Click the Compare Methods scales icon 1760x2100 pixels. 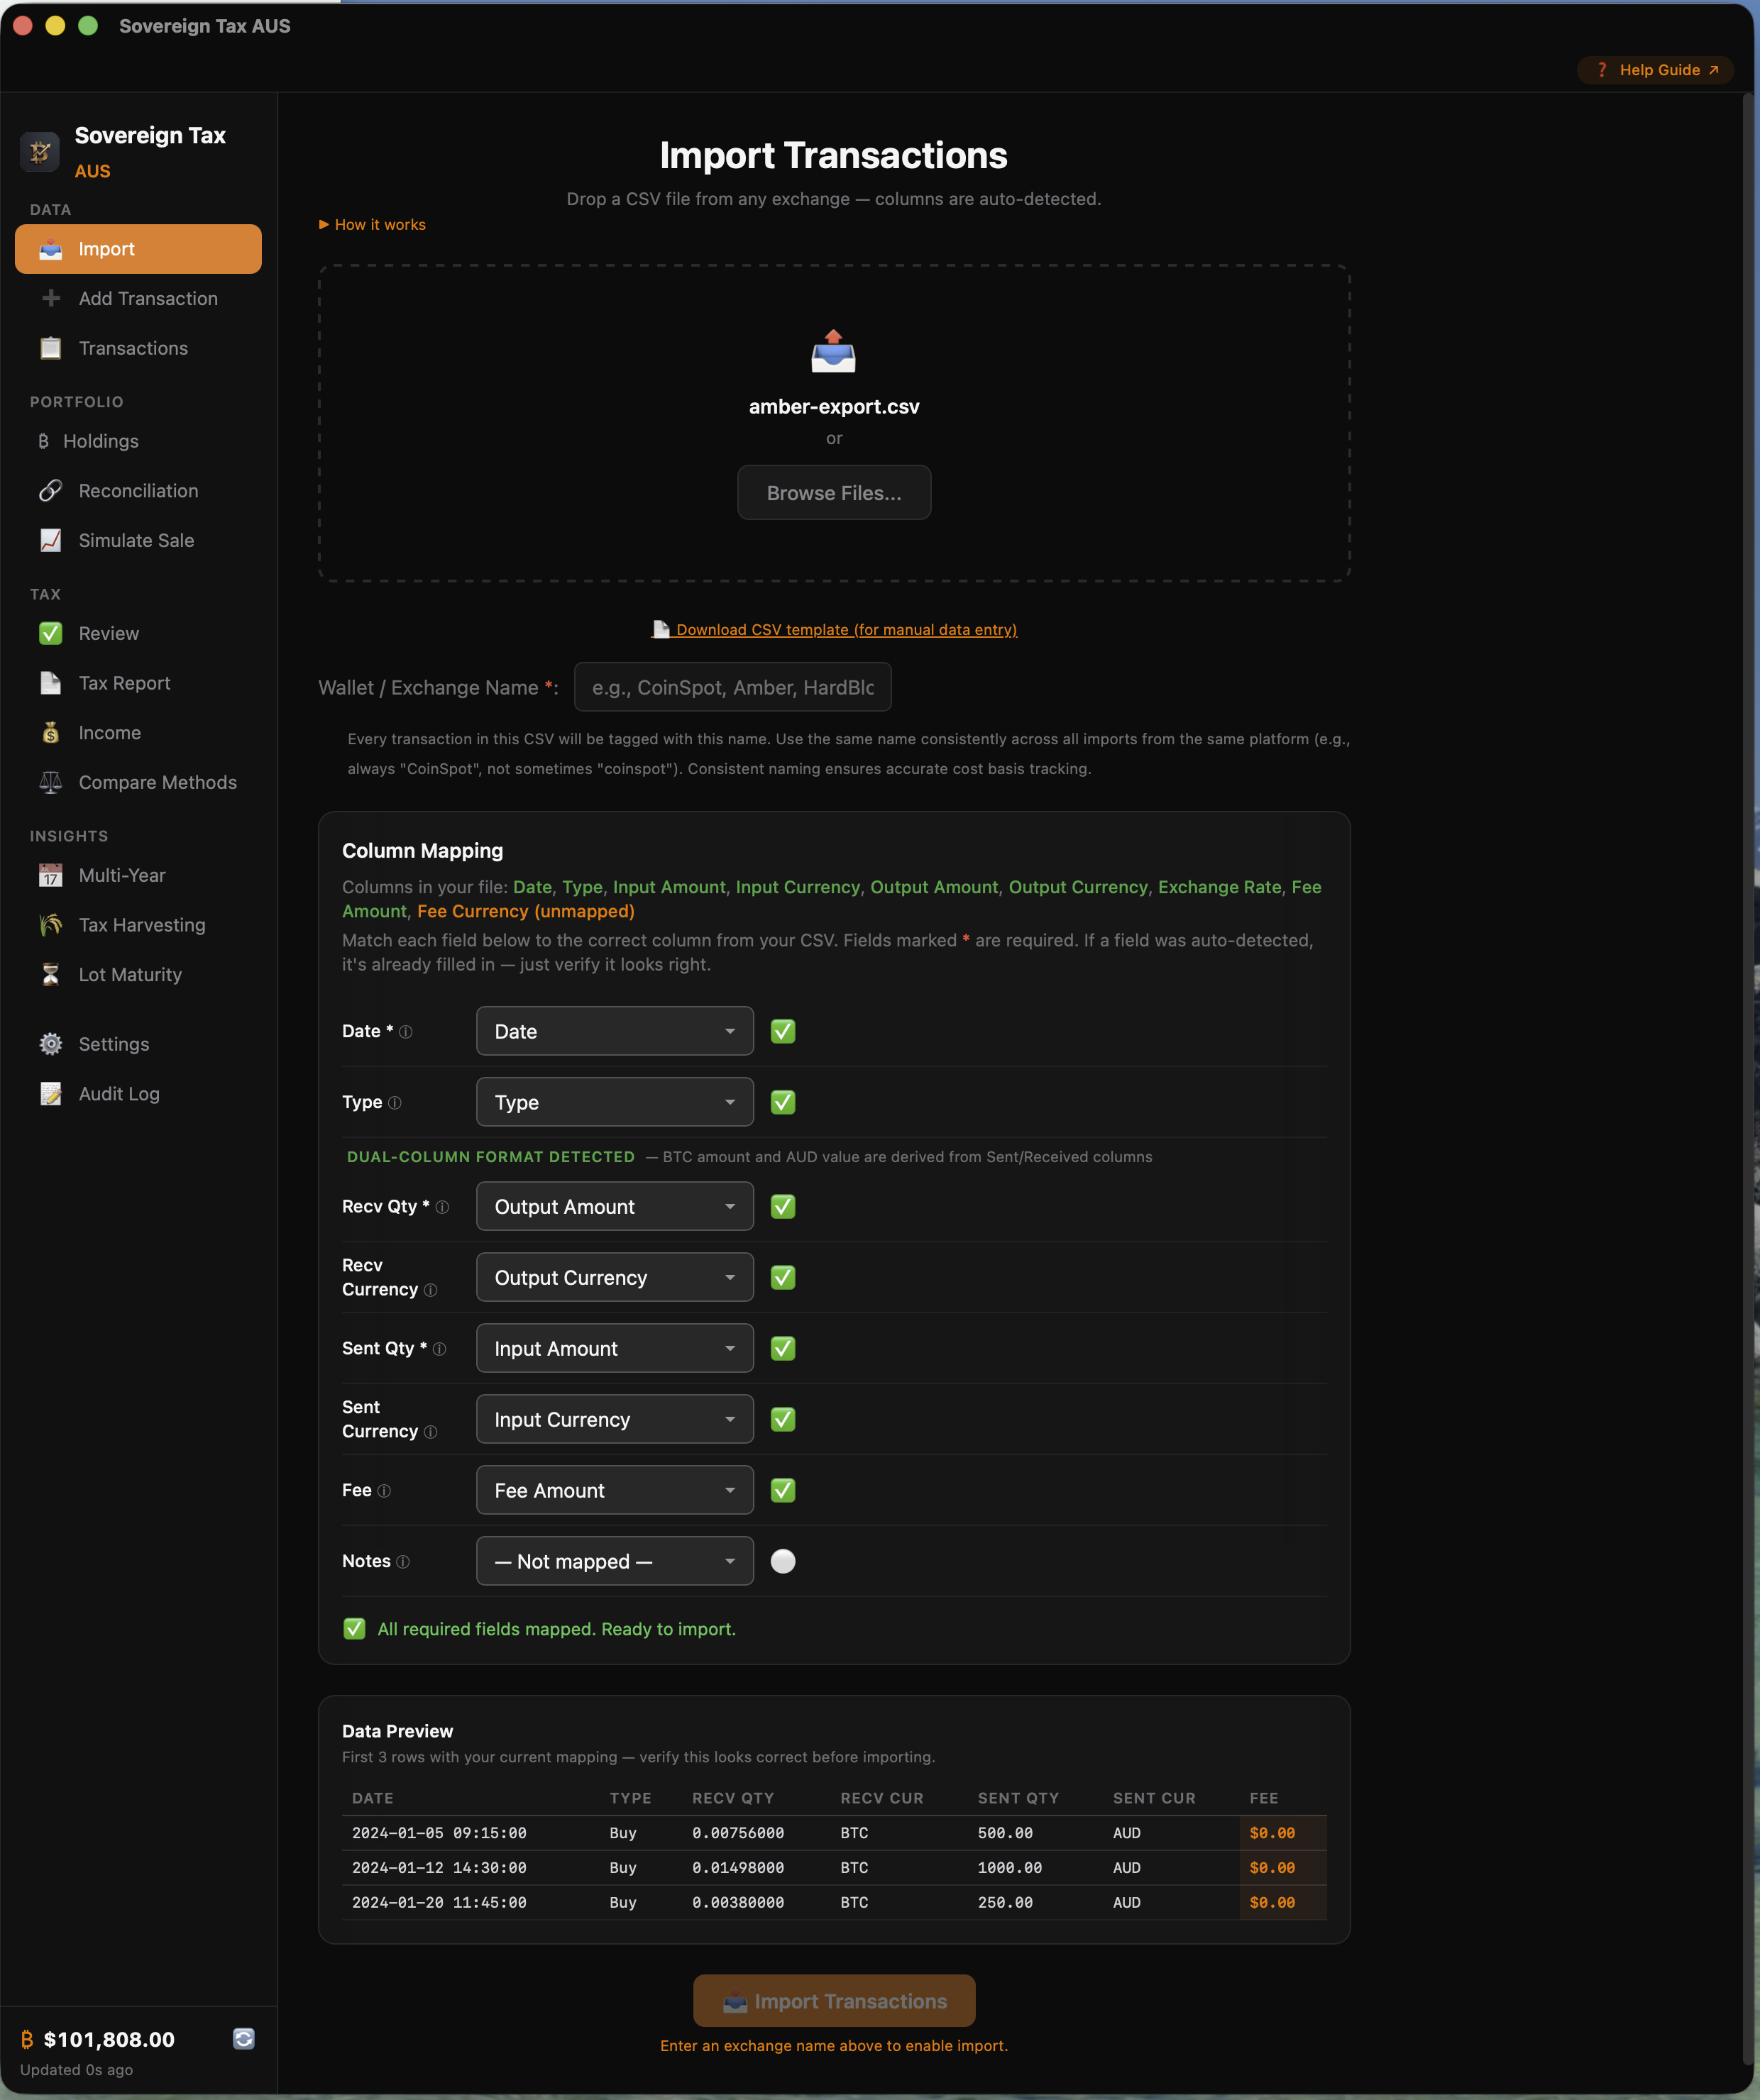tap(50, 782)
